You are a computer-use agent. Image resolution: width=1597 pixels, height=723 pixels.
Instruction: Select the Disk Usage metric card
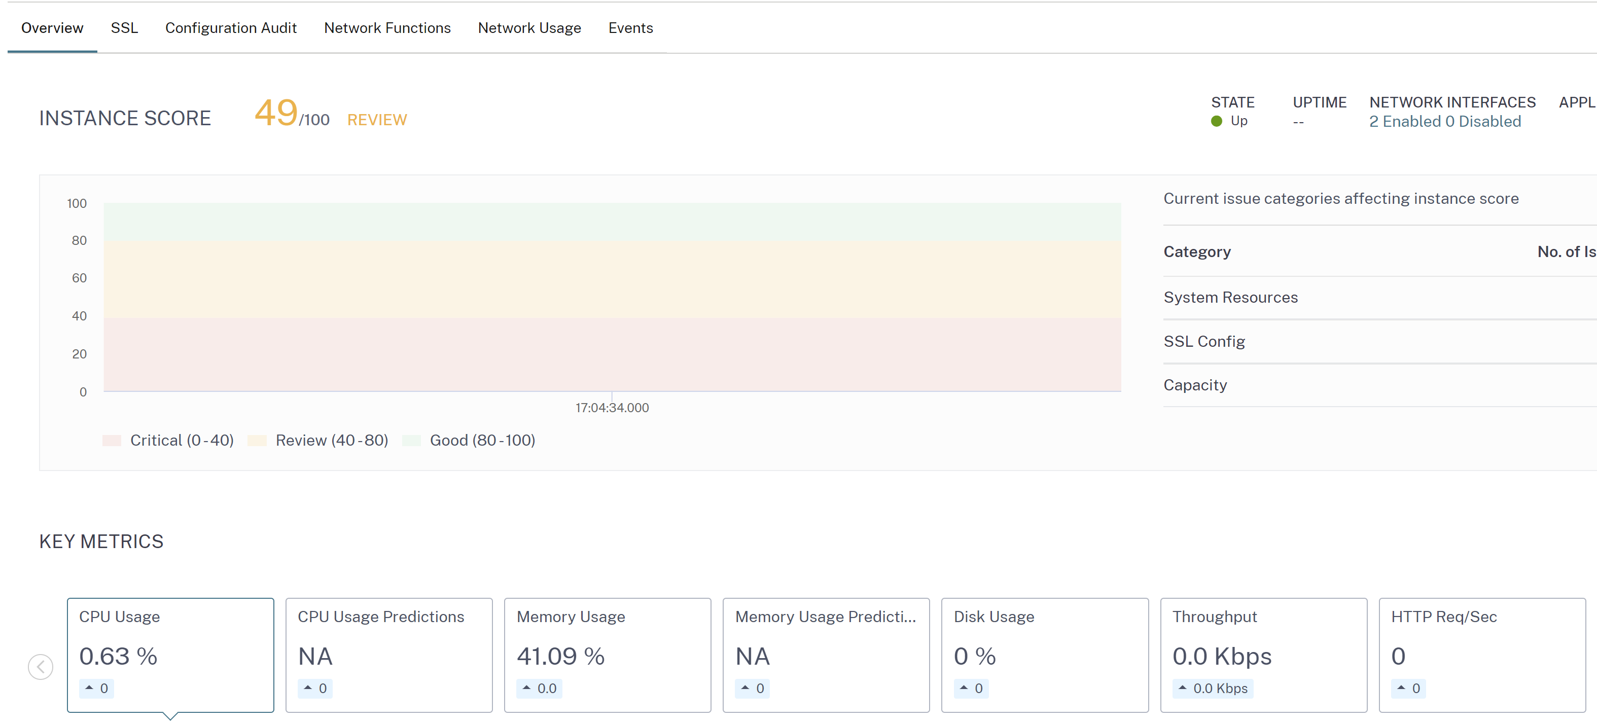[1045, 655]
